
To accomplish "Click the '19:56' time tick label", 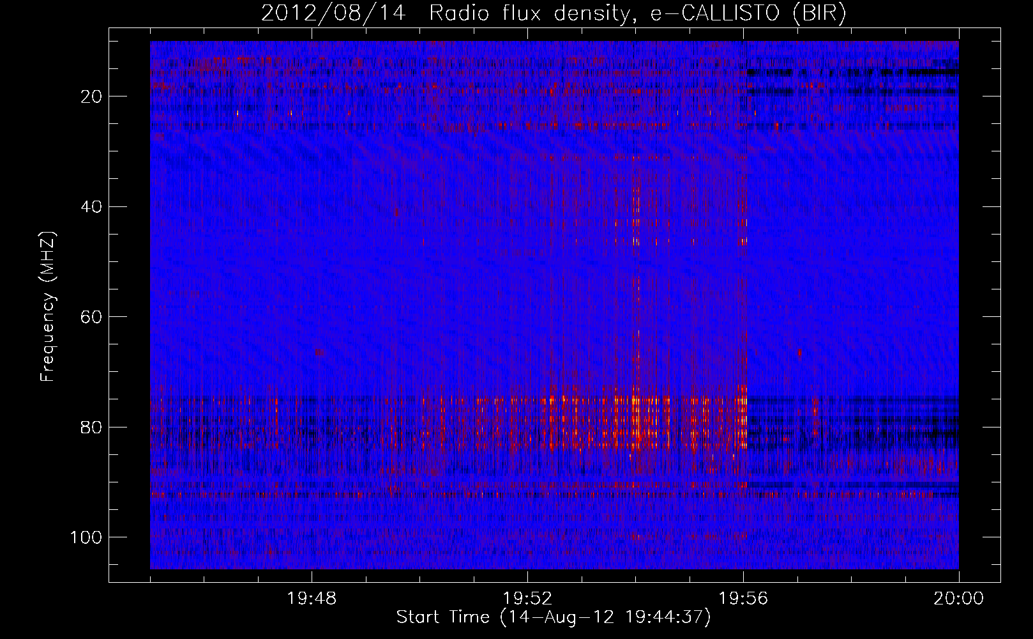I will click(x=743, y=599).
